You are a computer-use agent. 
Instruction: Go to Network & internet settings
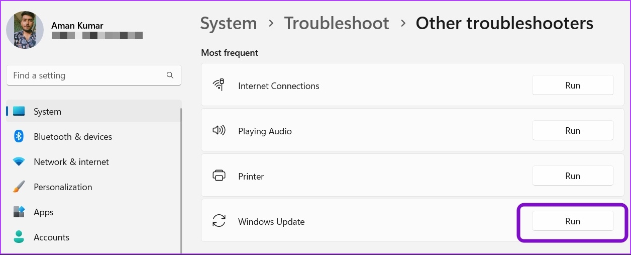tap(93, 162)
